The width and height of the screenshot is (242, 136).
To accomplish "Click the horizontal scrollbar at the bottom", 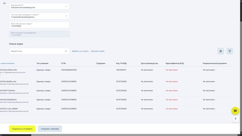I will [134, 135].
